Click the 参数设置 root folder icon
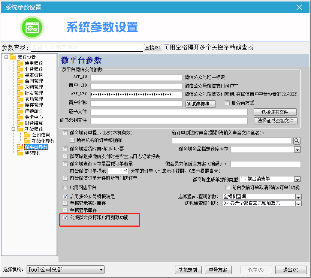The height and width of the screenshot is (278, 311). [13, 57]
